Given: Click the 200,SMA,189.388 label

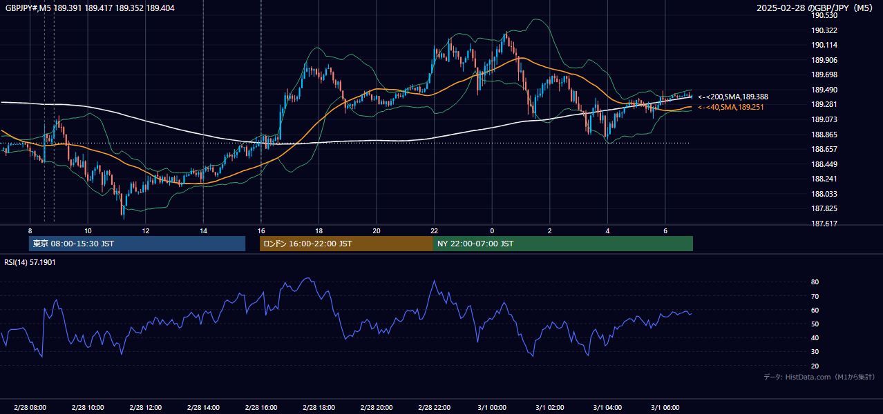Looking at the screenshot, I should [x=733, y=97].
